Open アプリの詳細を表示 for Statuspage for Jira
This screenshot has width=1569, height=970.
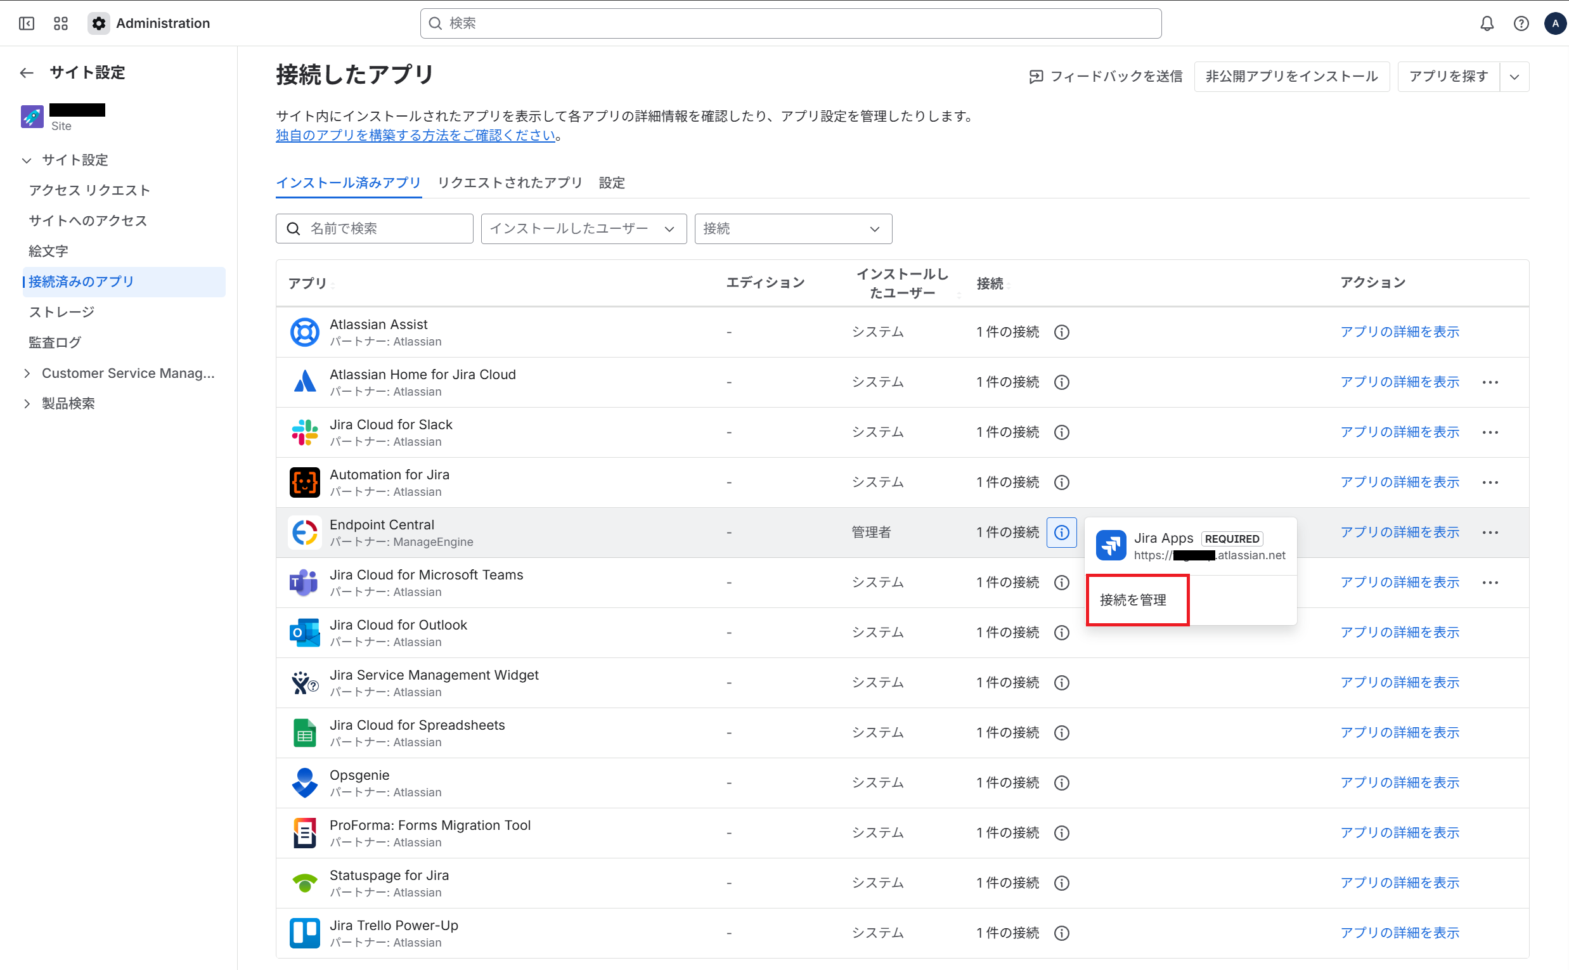pos(1400,883)
